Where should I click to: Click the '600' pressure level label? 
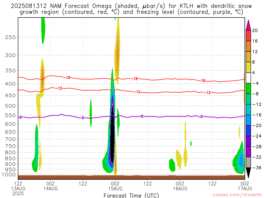10,124
